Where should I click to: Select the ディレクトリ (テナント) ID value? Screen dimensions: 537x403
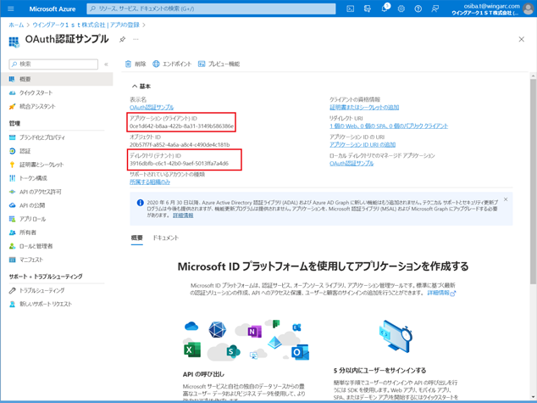[179, 163]
